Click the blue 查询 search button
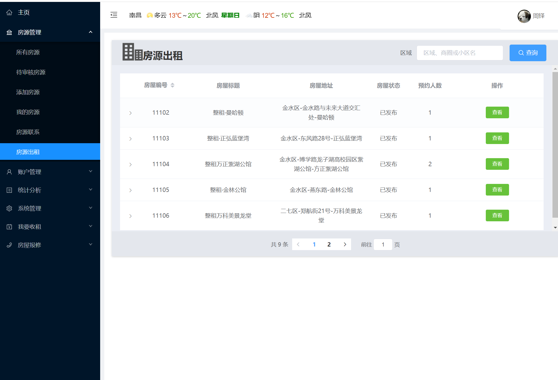This screenshot has height=380, width=558. pyautogui.click(x=528, y=53)
